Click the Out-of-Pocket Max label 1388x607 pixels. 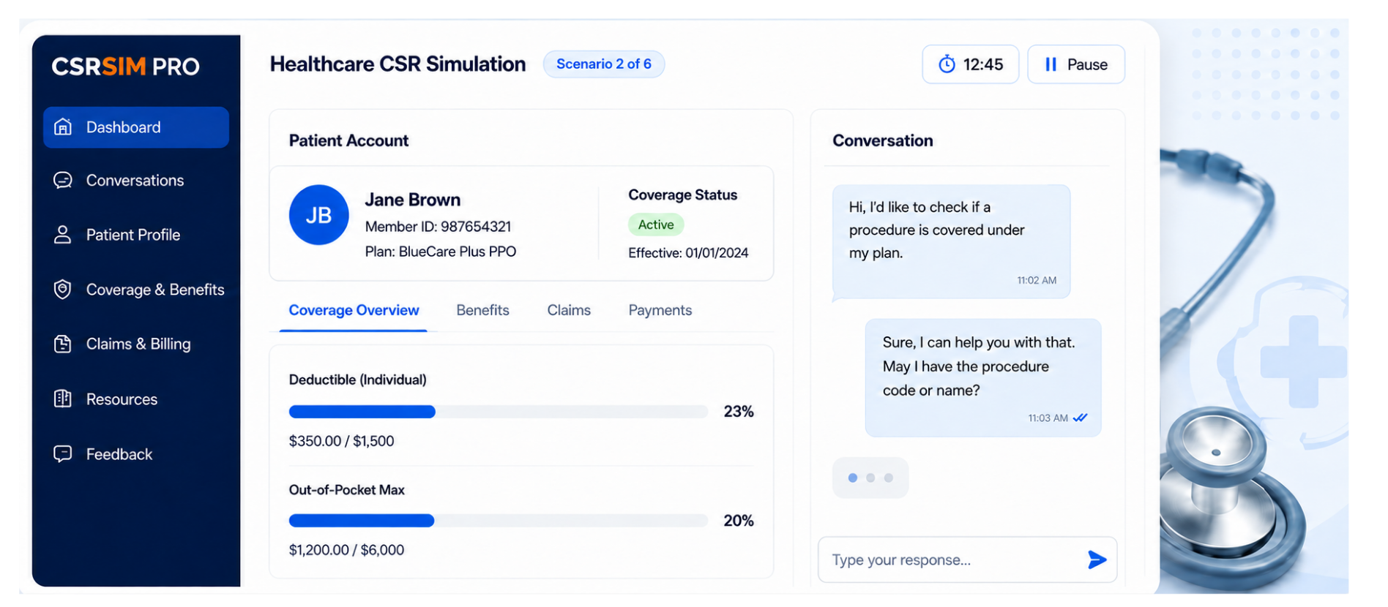[346, 490]
